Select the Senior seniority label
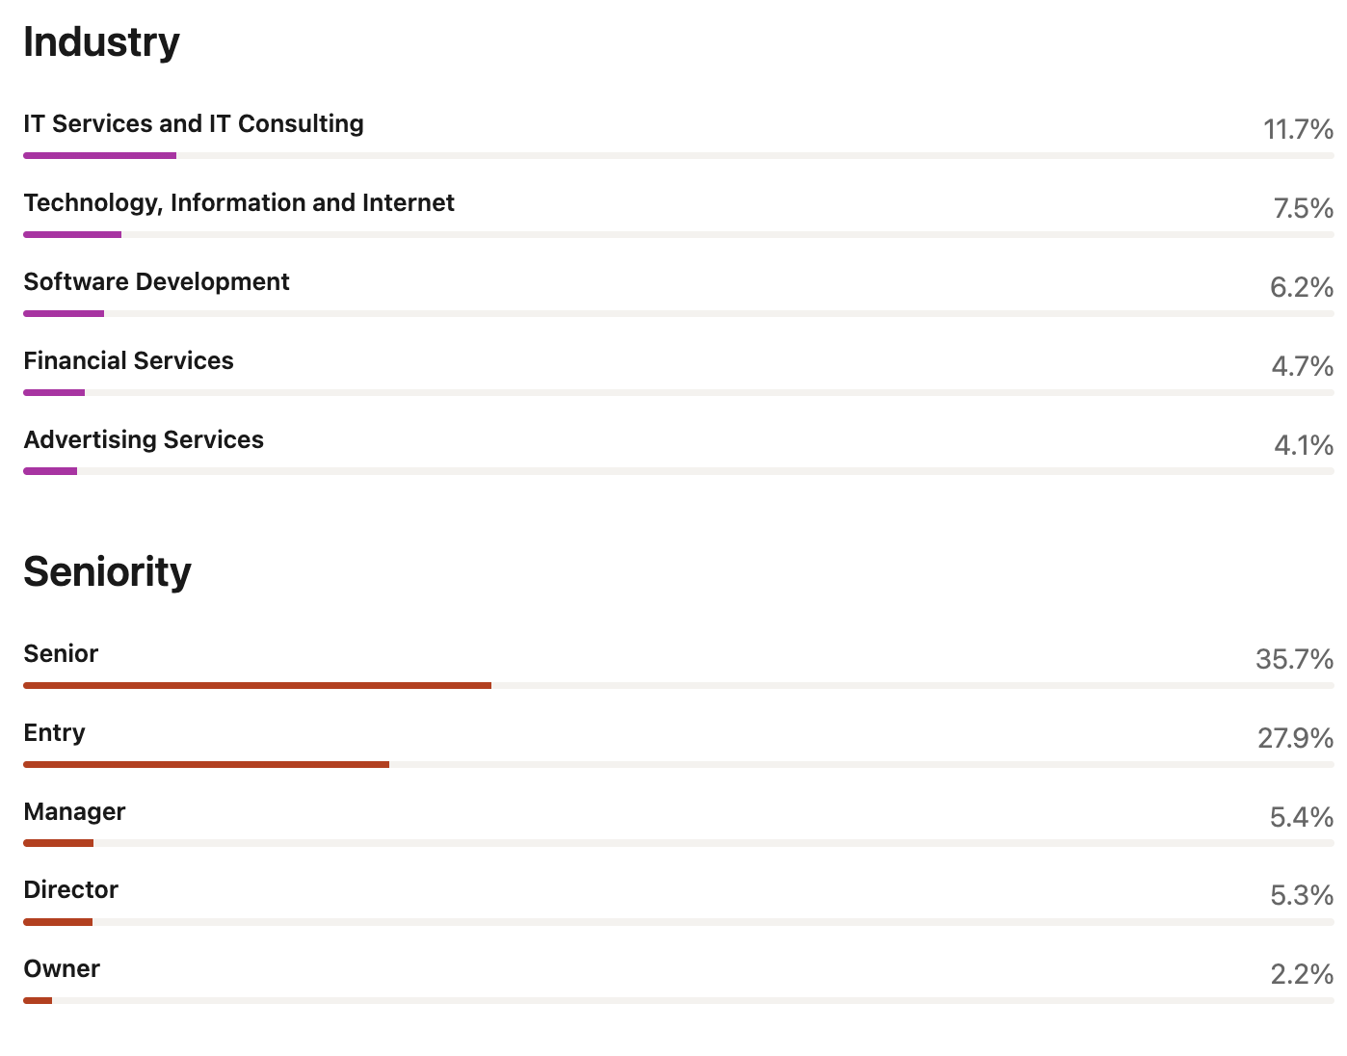This screenshot has height=1056, width=1347. [x=61, y=653]
